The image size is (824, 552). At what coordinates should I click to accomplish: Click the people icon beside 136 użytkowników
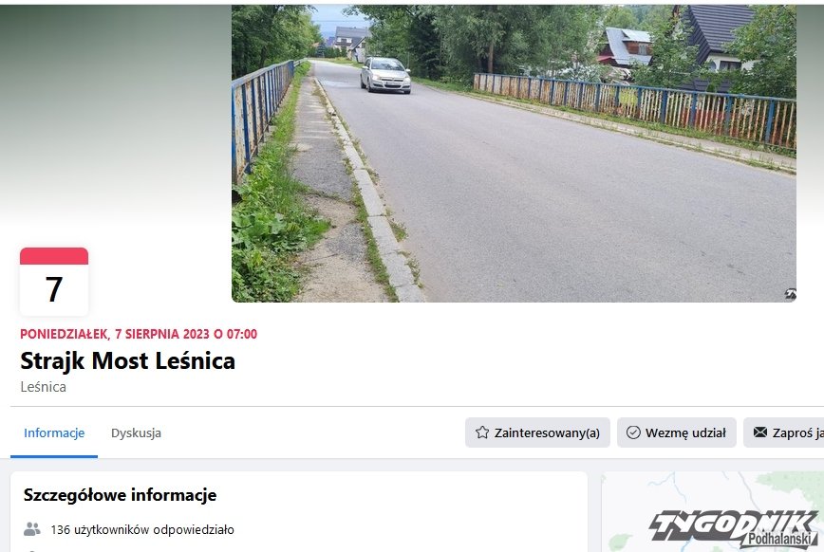click(x=32, y=529)
